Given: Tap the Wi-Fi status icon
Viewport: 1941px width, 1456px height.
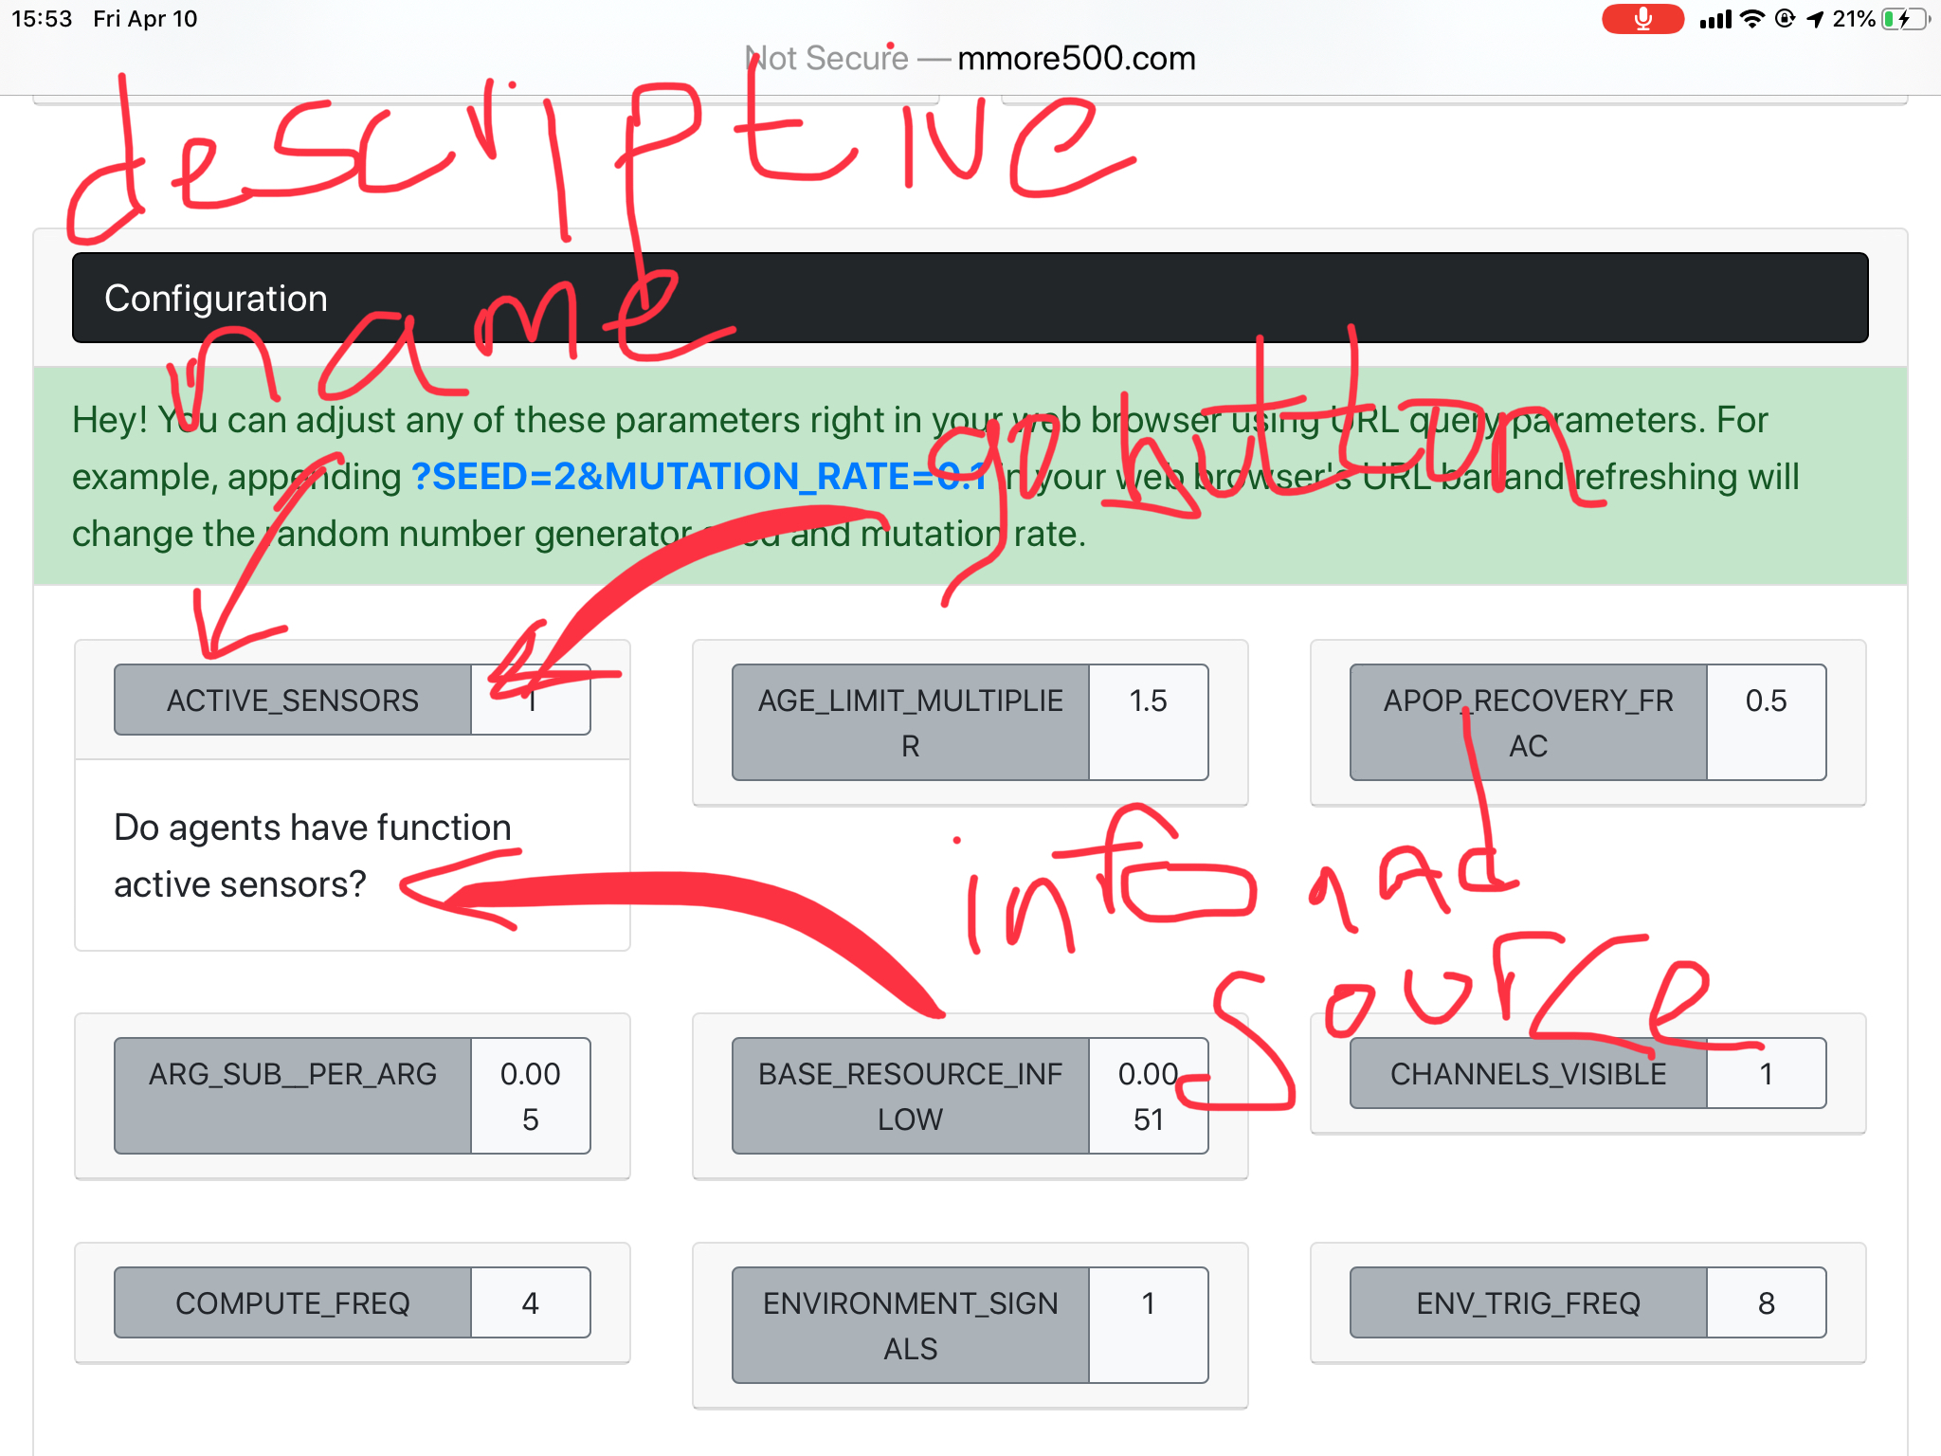Looking at the screenshot, I should pyautogui.click(x=1753, y=19).
